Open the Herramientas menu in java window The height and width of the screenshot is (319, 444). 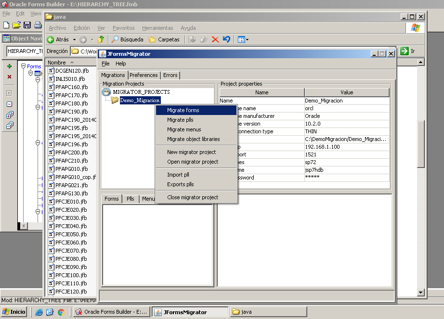157,28
